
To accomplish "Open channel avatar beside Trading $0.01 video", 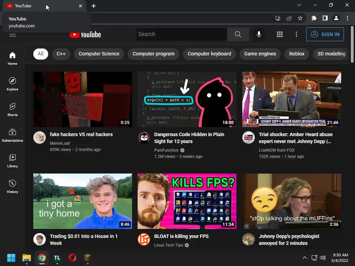I will [40, 239].
